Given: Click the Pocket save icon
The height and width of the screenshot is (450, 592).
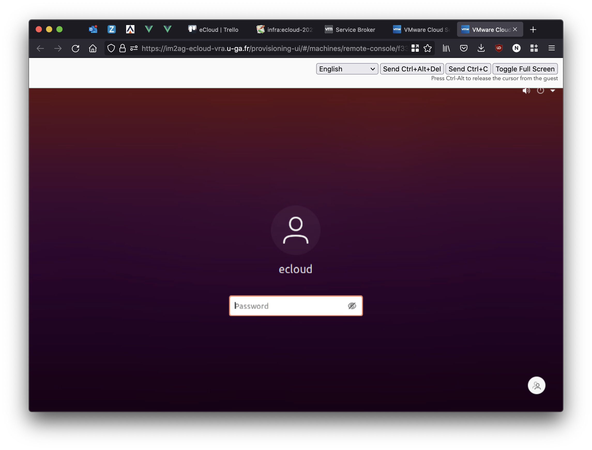Looking at the screenshot, I should pyautogui.click(x=464, y=48).
